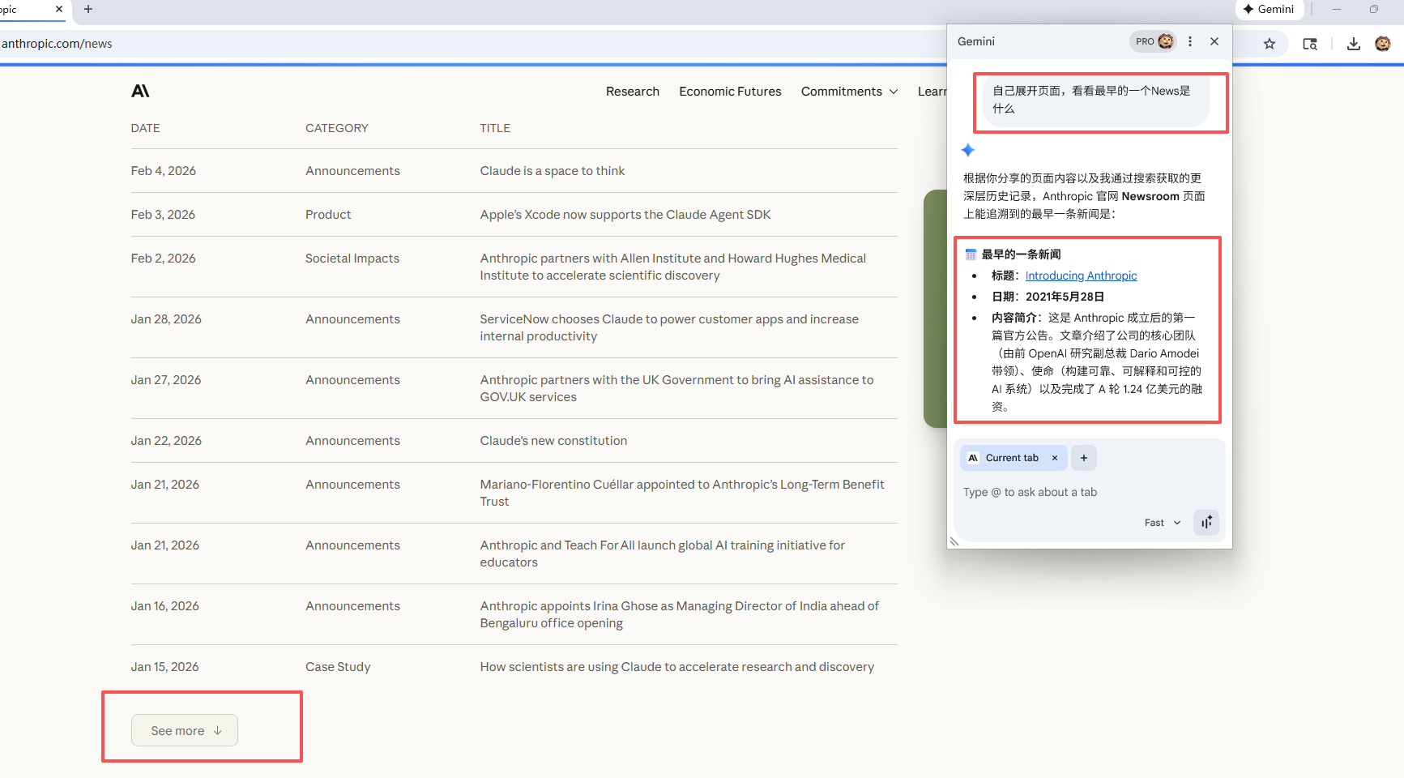The image size is (1404, 778).
Task: Click the Chrome profile avatar in the toolbar
Action: tap(1383, 44)
